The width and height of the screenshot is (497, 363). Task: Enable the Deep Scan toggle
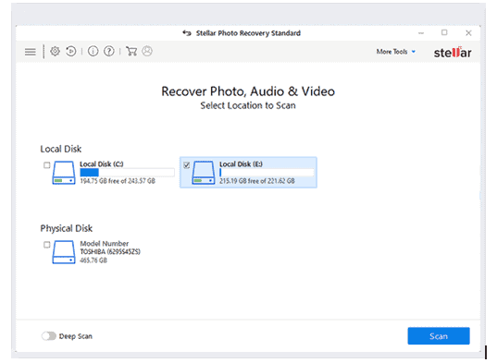click(x=49, y=336)
